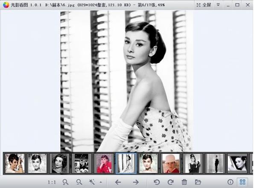
Task: Toggle the thumbnail strip grid button
Action: (x=242, y=182)
